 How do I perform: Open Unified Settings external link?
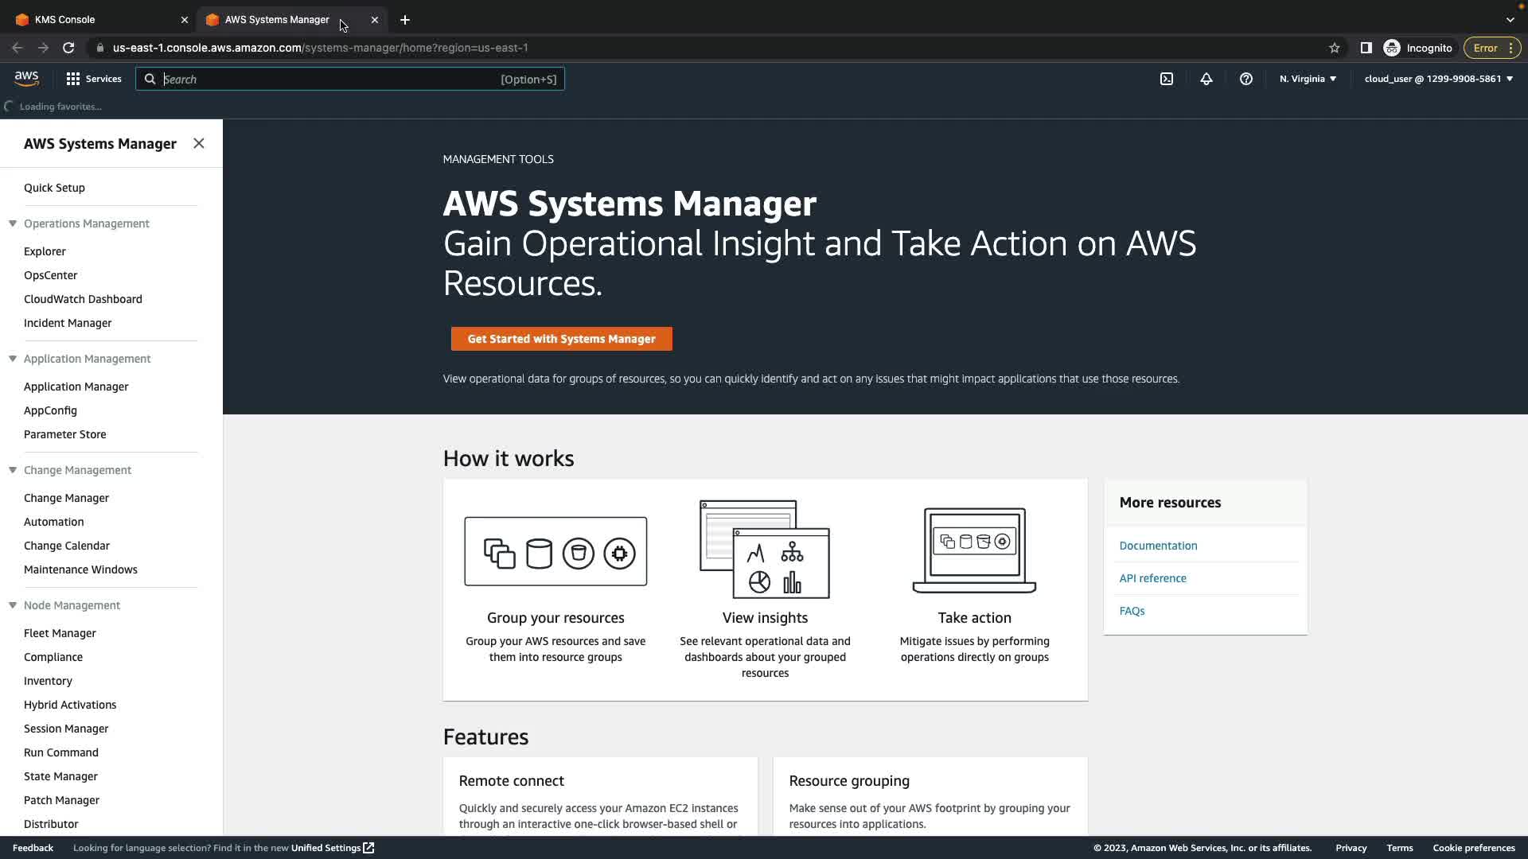point(332,848)
